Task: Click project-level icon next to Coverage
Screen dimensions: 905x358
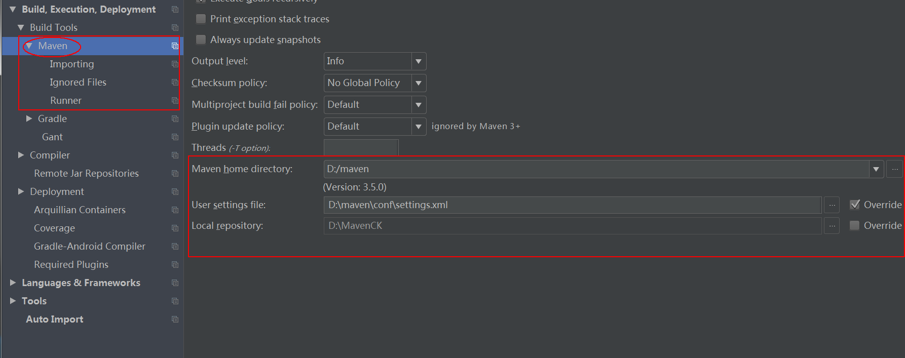Action: coord(175,228)
